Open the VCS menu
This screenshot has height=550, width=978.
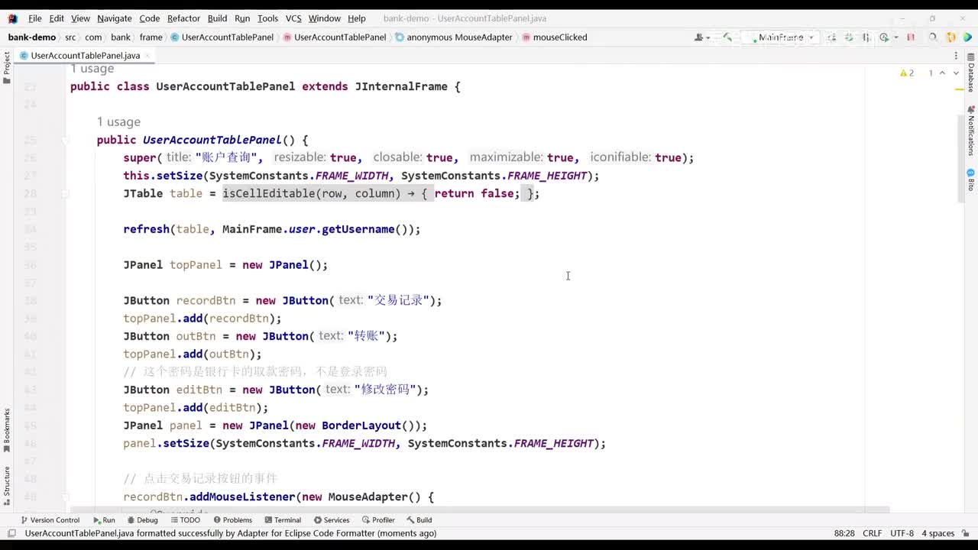coord(293,18)
